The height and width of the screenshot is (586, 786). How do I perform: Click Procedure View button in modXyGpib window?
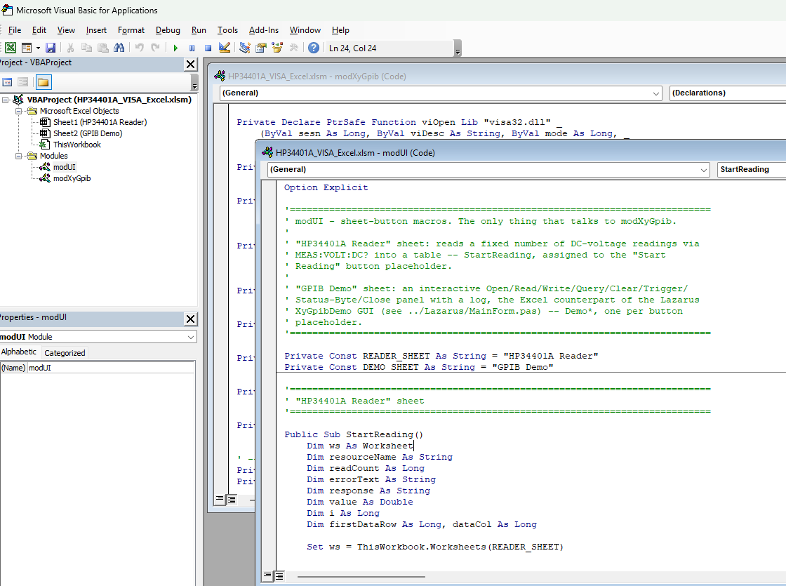[220, 499]
